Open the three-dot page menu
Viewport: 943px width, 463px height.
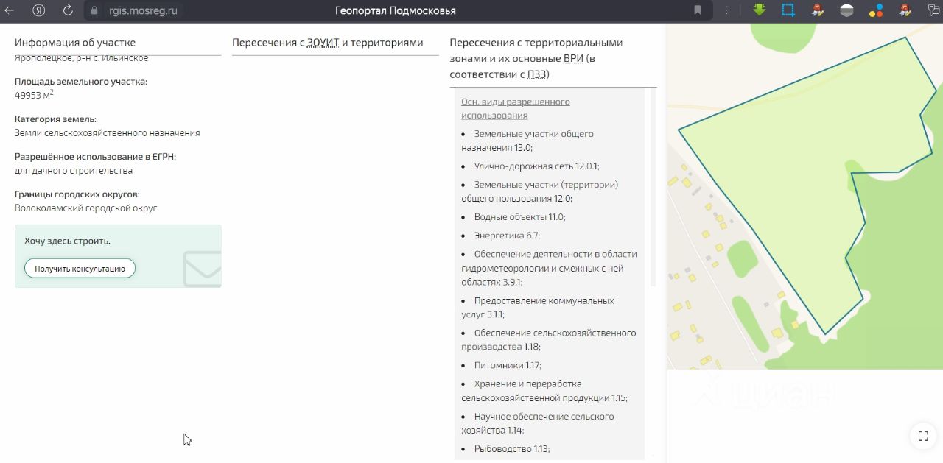(x=727, y=10)
